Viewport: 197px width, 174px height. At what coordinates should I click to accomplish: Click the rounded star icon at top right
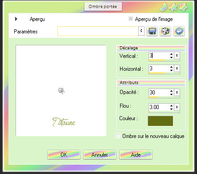pos(183,7)
